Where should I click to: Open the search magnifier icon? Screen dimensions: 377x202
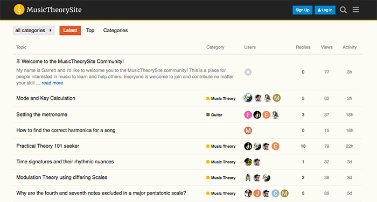pyautogui.click(x=343, y=10)
